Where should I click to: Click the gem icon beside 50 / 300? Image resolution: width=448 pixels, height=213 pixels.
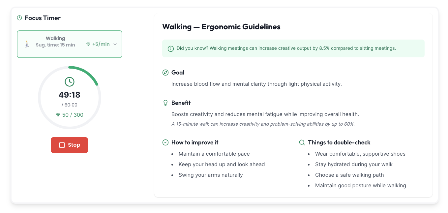(58, 115)
